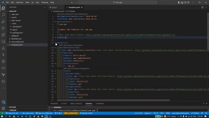209x118 pixels.
Task: Click the editor horizontal scrollbar
Action: click(x=113, y=100)
